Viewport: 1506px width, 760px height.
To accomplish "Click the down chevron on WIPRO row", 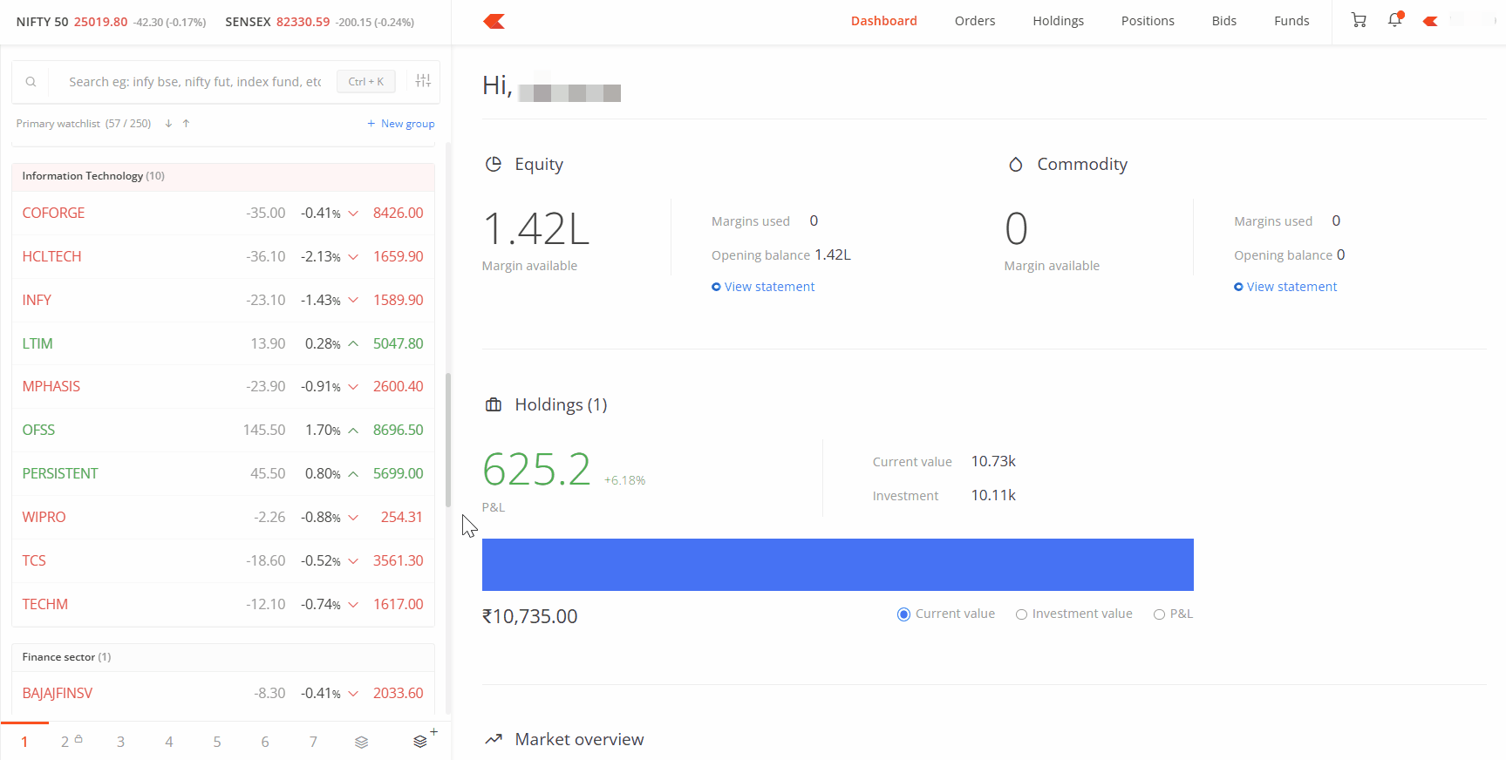I will coord(353,517).
